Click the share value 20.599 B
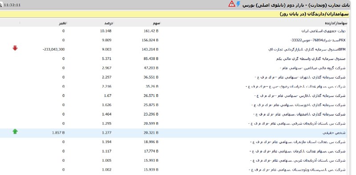The image size is (356, 175). point(151,124)
